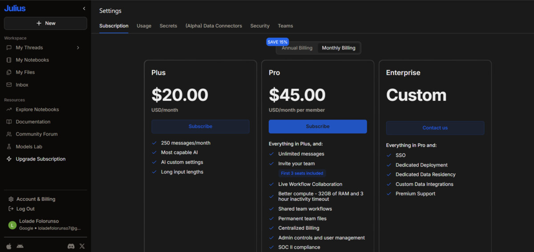Open the Android app download icon
534x252 pixels.
pos(20,246)
